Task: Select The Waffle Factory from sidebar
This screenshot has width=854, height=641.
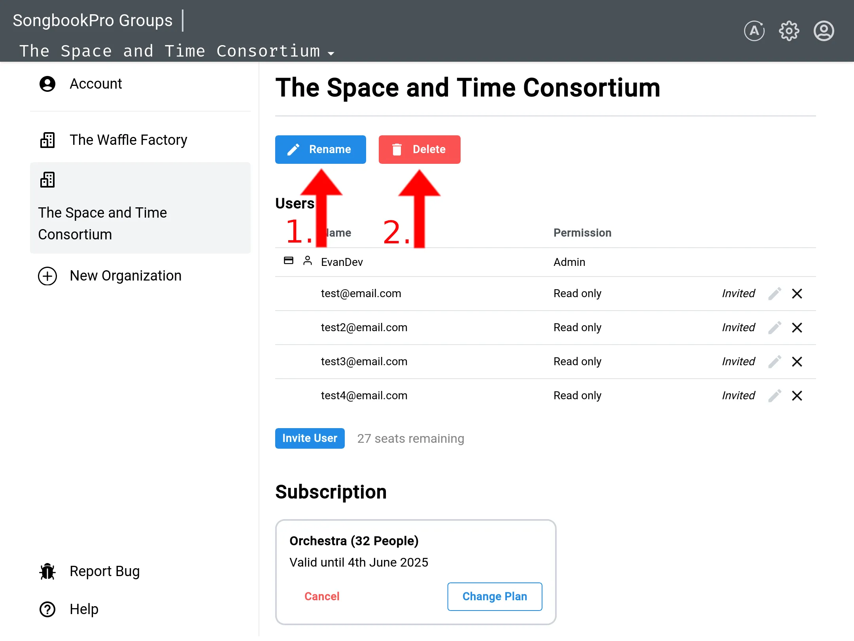Action: point(127,139)
